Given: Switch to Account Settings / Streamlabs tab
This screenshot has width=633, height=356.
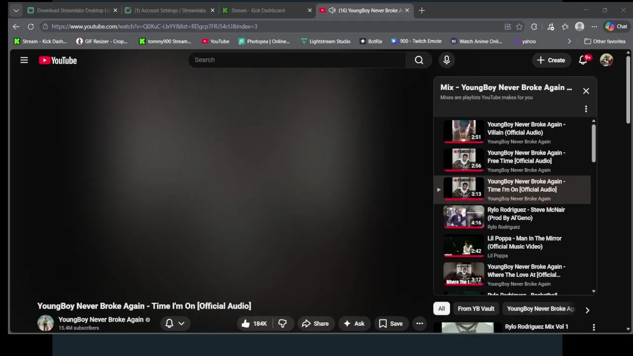Looking at the screenshot, I should [x=169, y=10].
